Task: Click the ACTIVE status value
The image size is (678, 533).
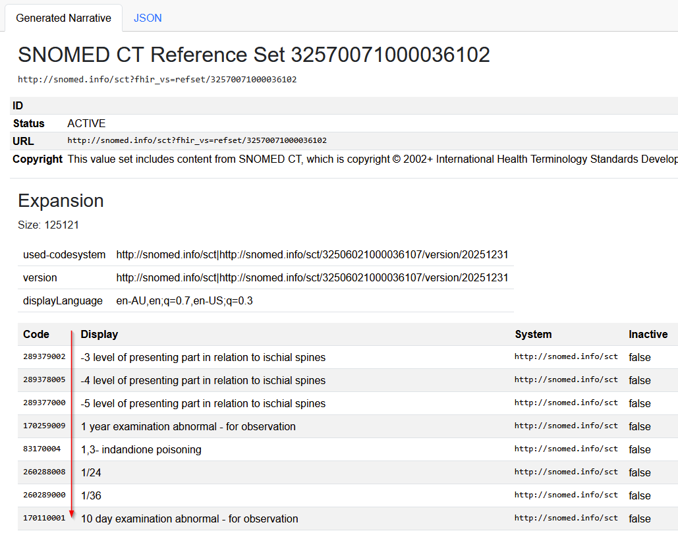Action: [86, 124]
